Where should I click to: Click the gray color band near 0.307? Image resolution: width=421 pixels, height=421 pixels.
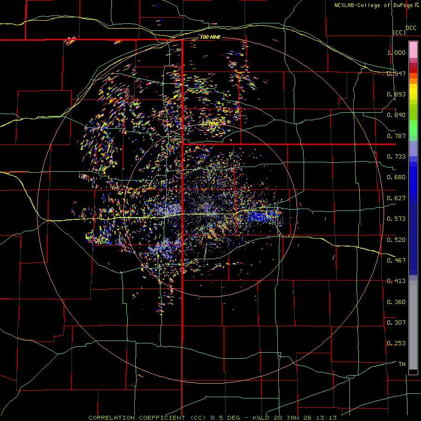(x=413, y=325)
